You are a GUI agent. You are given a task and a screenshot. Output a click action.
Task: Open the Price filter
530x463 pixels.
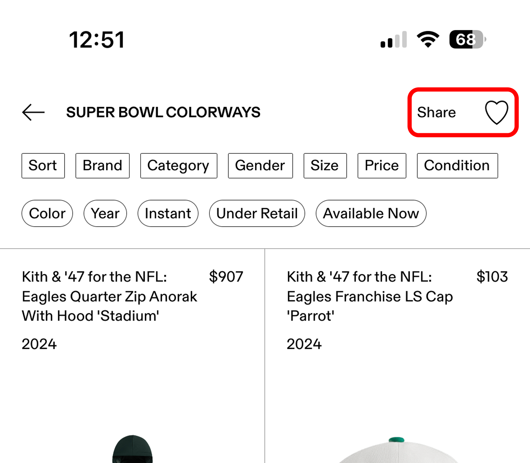[x=382, y=166]
